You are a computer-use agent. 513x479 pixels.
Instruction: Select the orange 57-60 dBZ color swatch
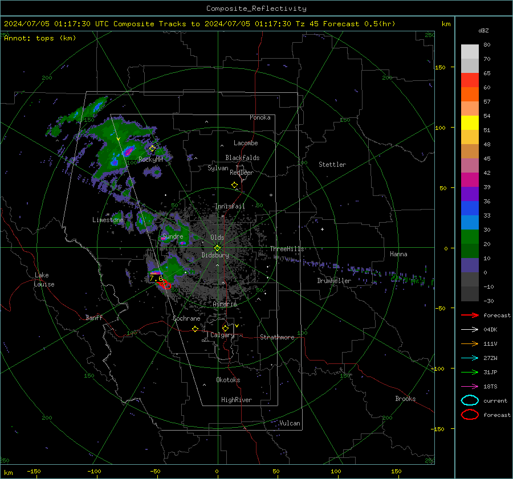coord(470,95)
